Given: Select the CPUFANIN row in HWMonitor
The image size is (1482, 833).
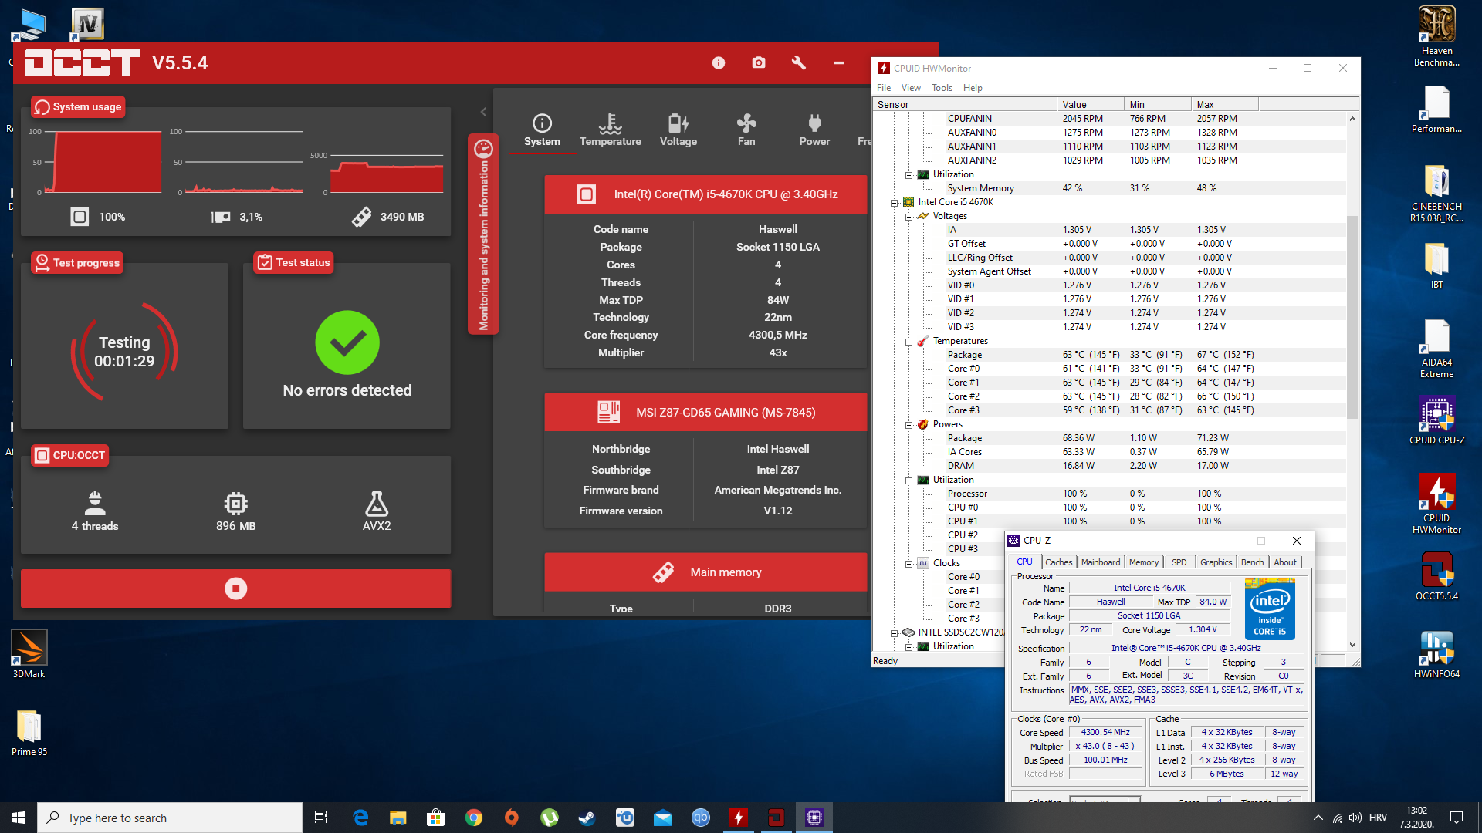Looking at the screenshot, I should (1109, 119).
